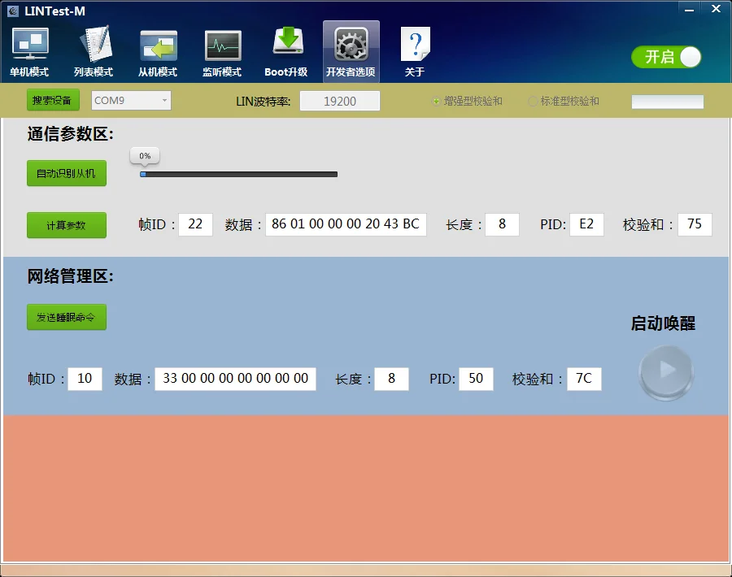Screen dimensions: 732x577
Task: Click the 搜索设备 search device button
Action: point(53,100)
